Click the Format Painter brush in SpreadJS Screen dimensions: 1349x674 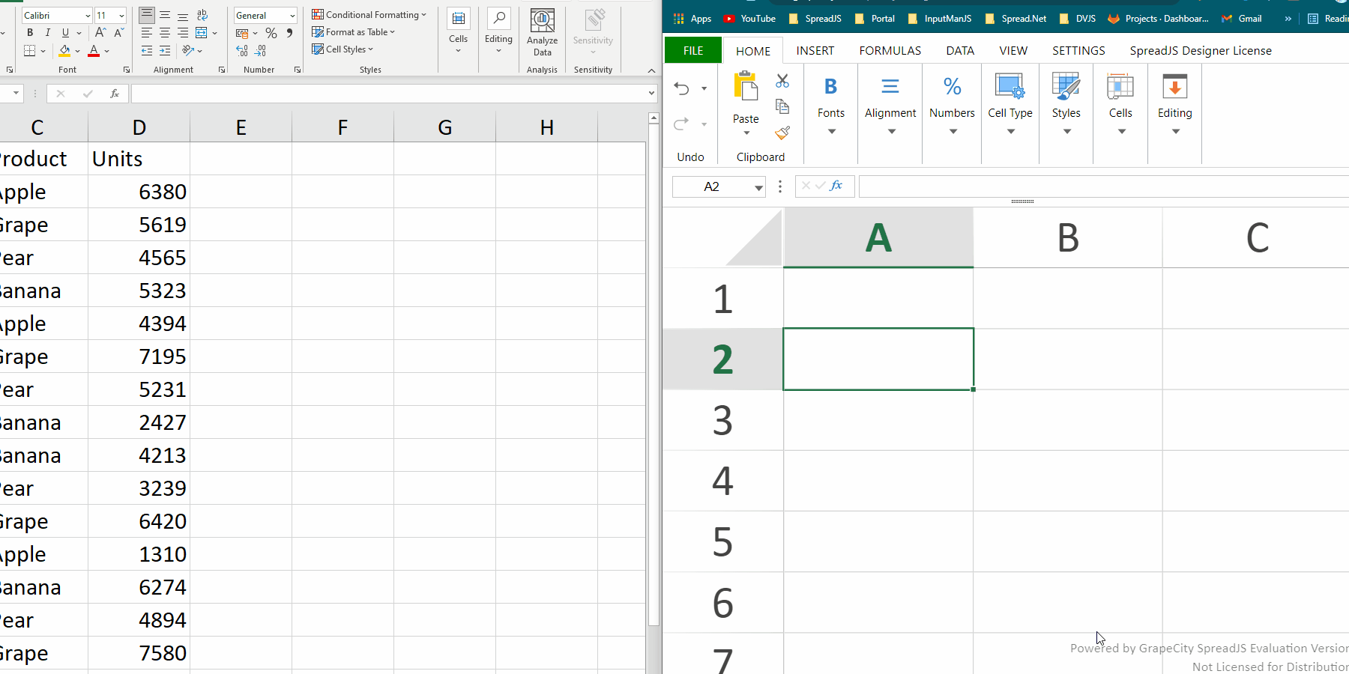tap(782, 133)
